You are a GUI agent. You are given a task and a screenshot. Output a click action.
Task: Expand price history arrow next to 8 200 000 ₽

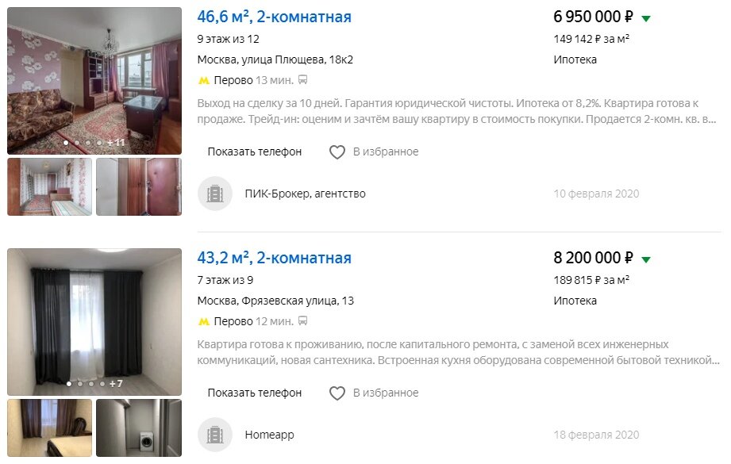[x=646, y=260]
